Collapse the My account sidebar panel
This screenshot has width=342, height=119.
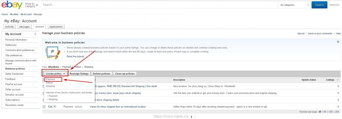(35, 34)
